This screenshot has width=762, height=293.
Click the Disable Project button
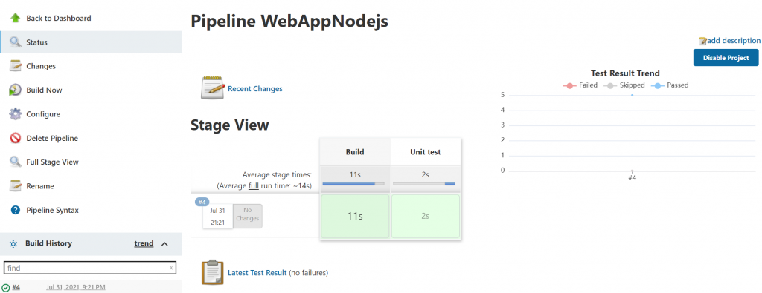[726, 58]
